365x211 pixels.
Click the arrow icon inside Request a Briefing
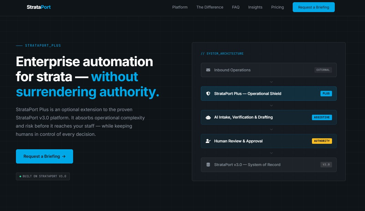click(64, 156)
